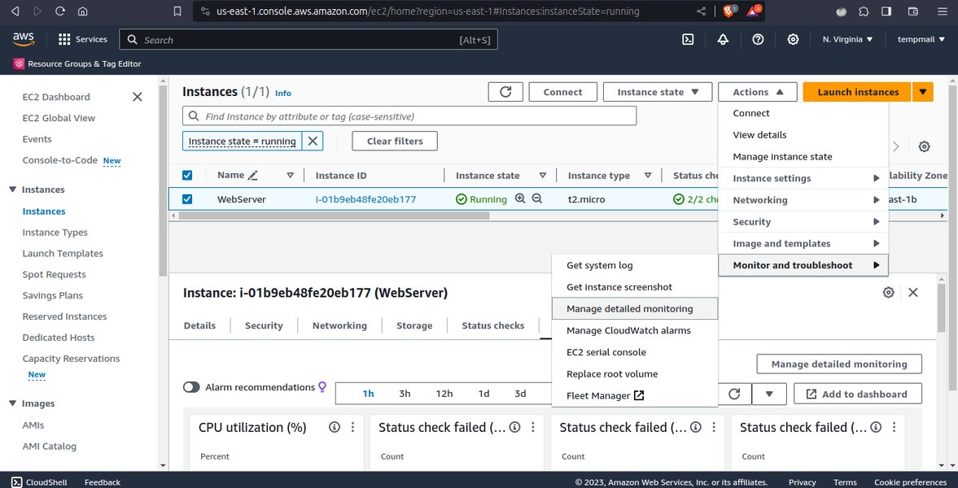
Task: Collapse the Actions dropdown
Action: (758, 92)
